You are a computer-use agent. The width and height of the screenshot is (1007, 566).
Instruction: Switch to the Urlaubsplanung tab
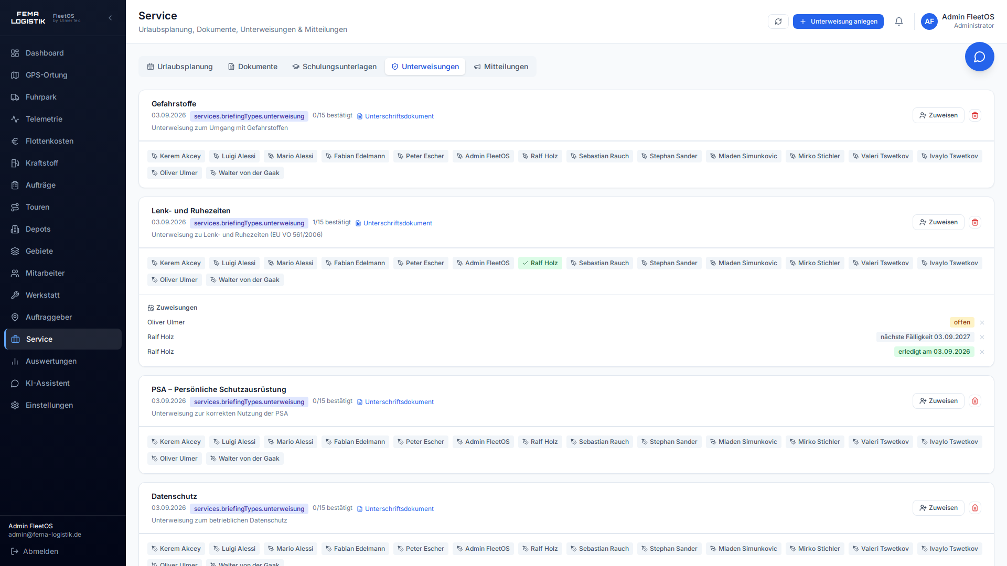click(x=180, y=67)
